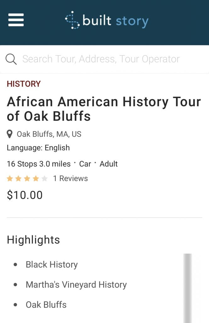Viewport: 209px width, 323px height.
Task: Click the Oak Bluffs highlight item
Action: coord(46,305)
